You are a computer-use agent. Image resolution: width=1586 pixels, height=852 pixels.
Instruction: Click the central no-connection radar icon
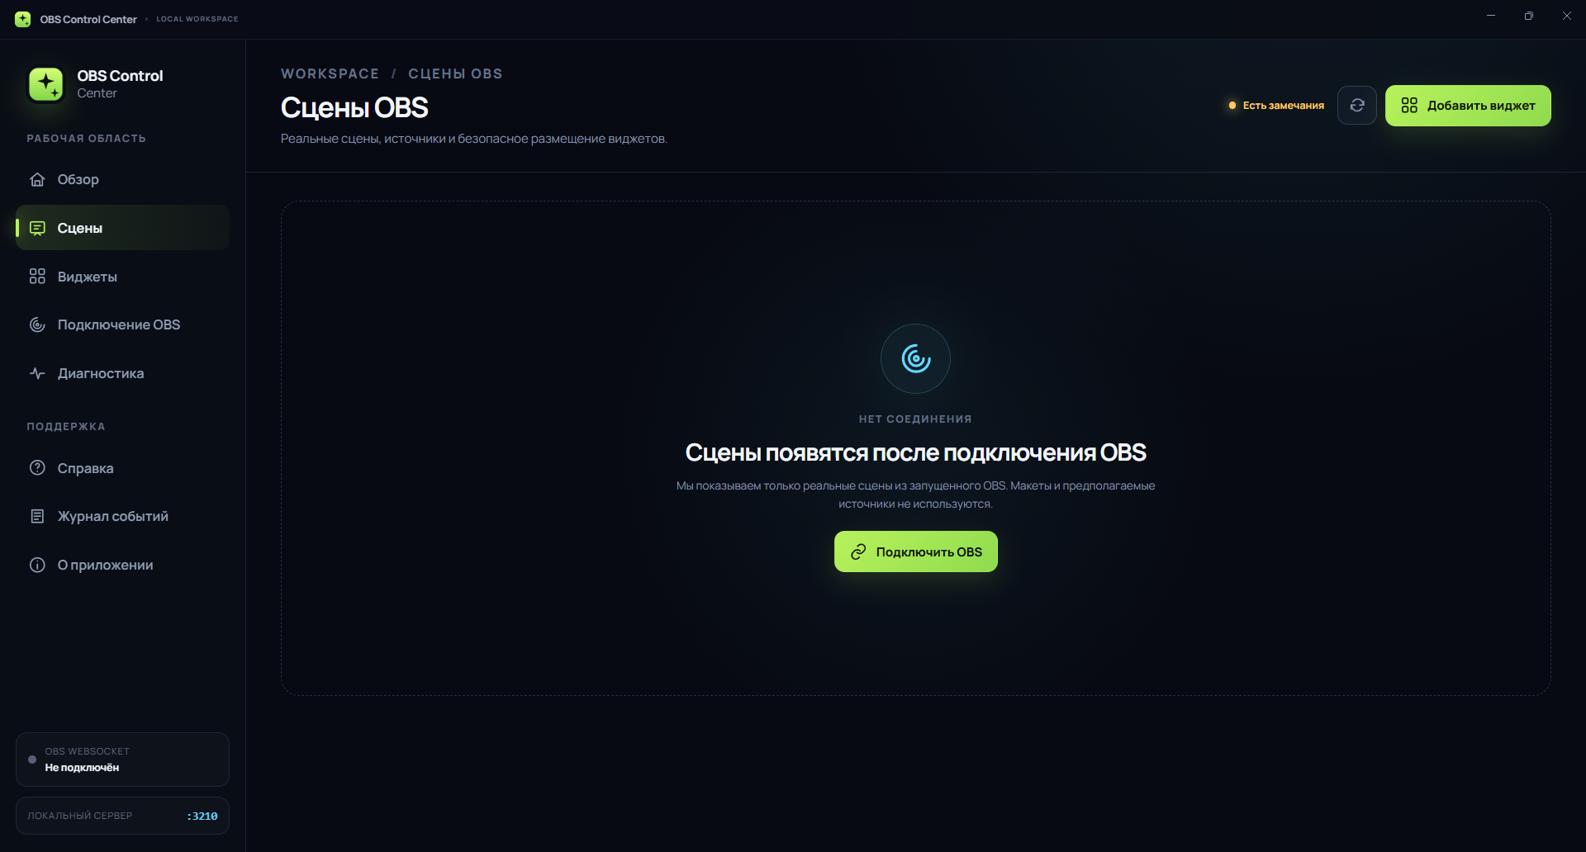pos(915,358)
